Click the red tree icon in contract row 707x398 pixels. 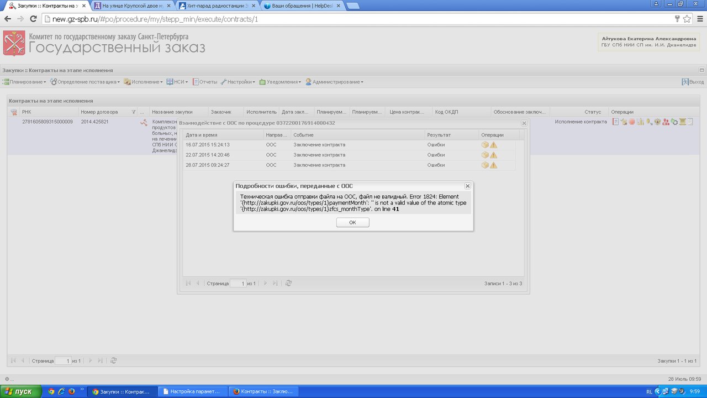tap(144, 123)
